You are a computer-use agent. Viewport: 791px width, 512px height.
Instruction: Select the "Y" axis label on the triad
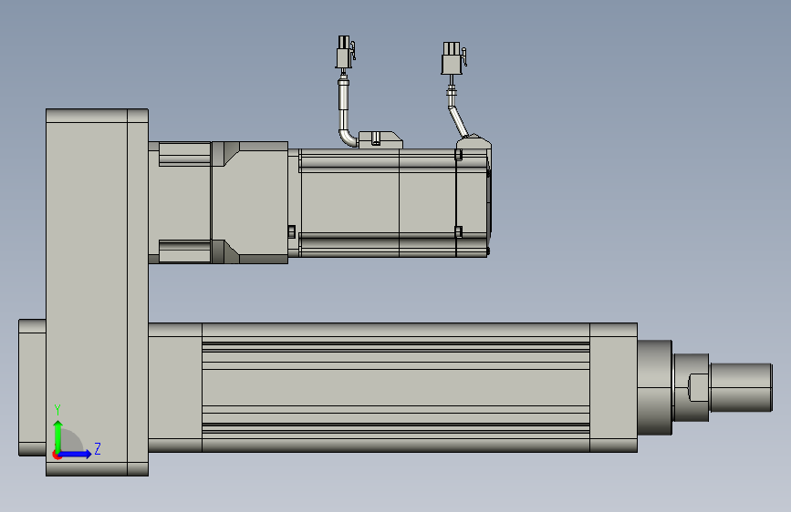tap(57, 409)
